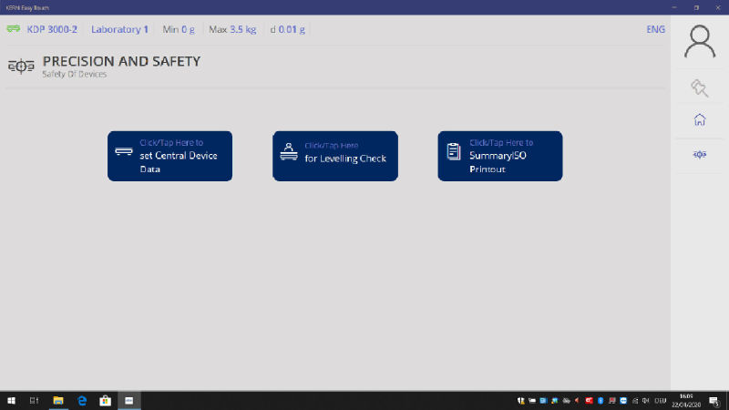Viewport: 729px width, 410px height.
Task: Open Windows Start menu
Action: point(11,400)
